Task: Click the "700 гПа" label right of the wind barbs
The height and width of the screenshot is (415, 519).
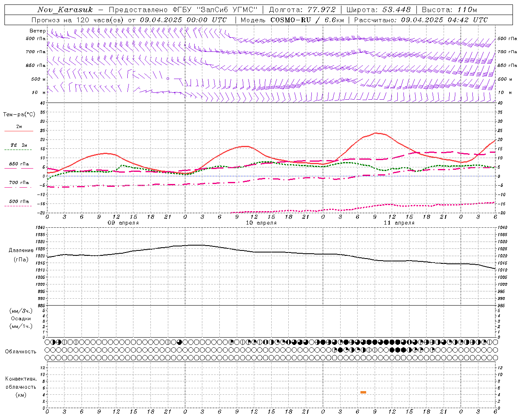Action: [x=507, y=52]
